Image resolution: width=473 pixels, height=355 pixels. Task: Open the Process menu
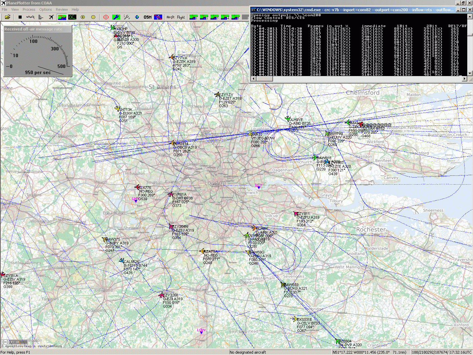point(29,9)
